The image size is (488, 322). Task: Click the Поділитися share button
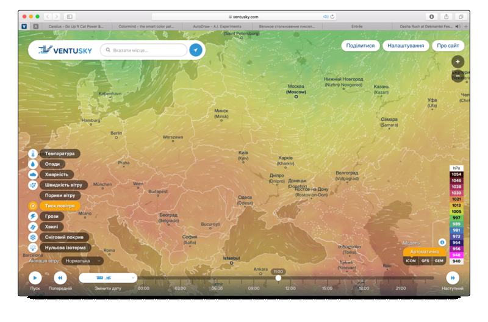tap(361, 46)
